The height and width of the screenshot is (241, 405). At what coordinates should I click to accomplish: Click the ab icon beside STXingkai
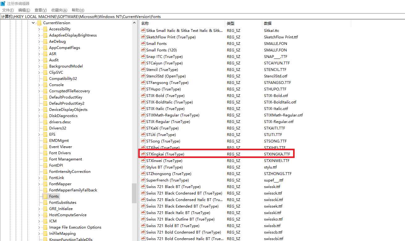coord(143,154)
